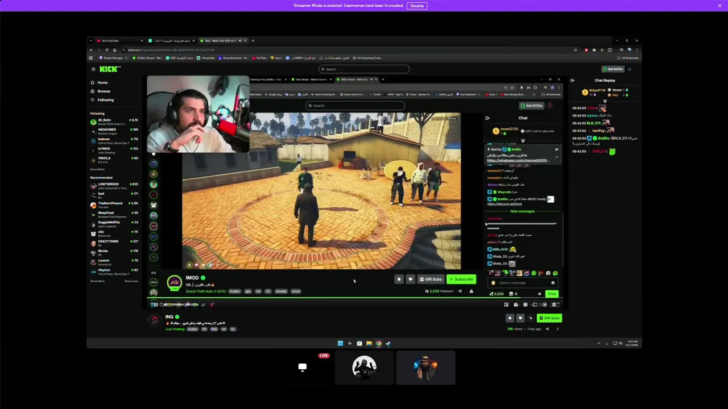Expand Show More under Recommended
The height and width of the screenshot is (409, 728).
pos(97,281)
